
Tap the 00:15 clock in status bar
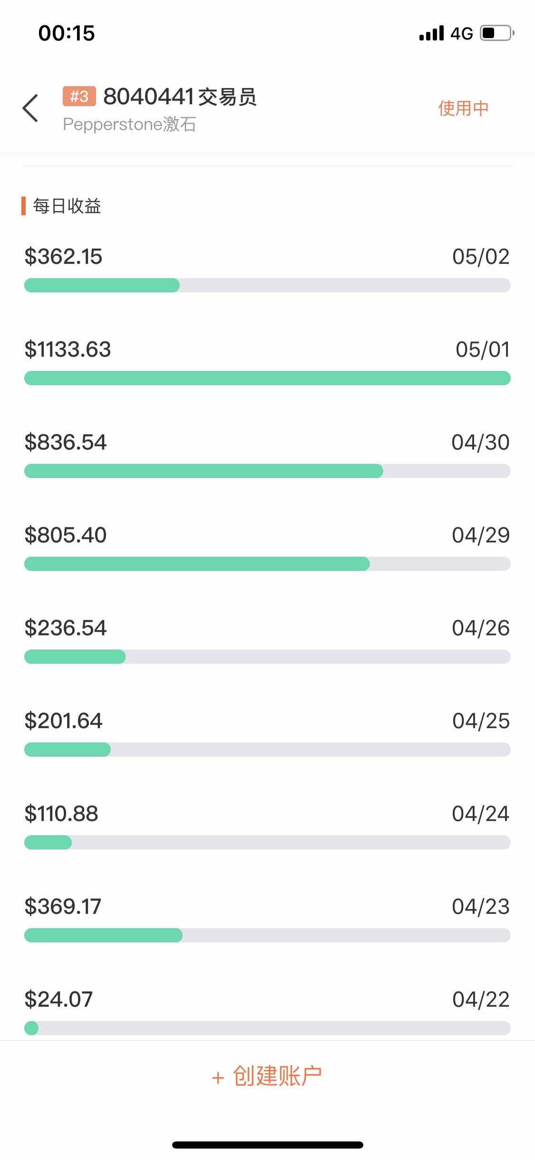tap(67, 33)
